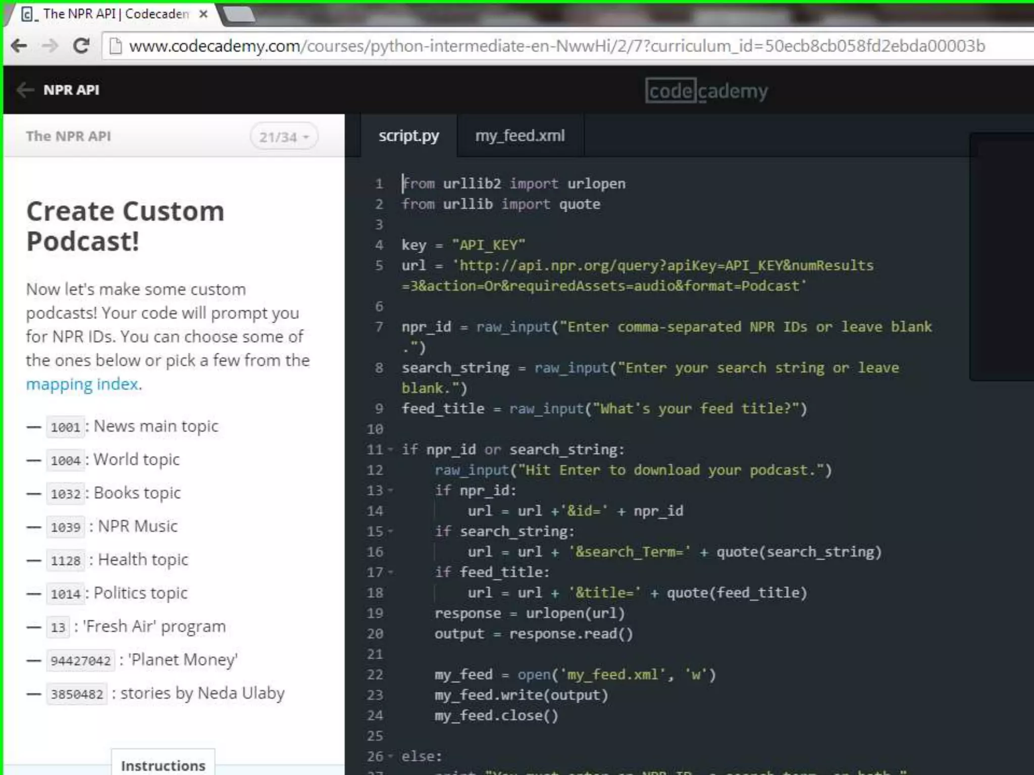Click the '&title=' url line 18
This screenshot has height=775, width=1034.
click(x=637, y=593)
